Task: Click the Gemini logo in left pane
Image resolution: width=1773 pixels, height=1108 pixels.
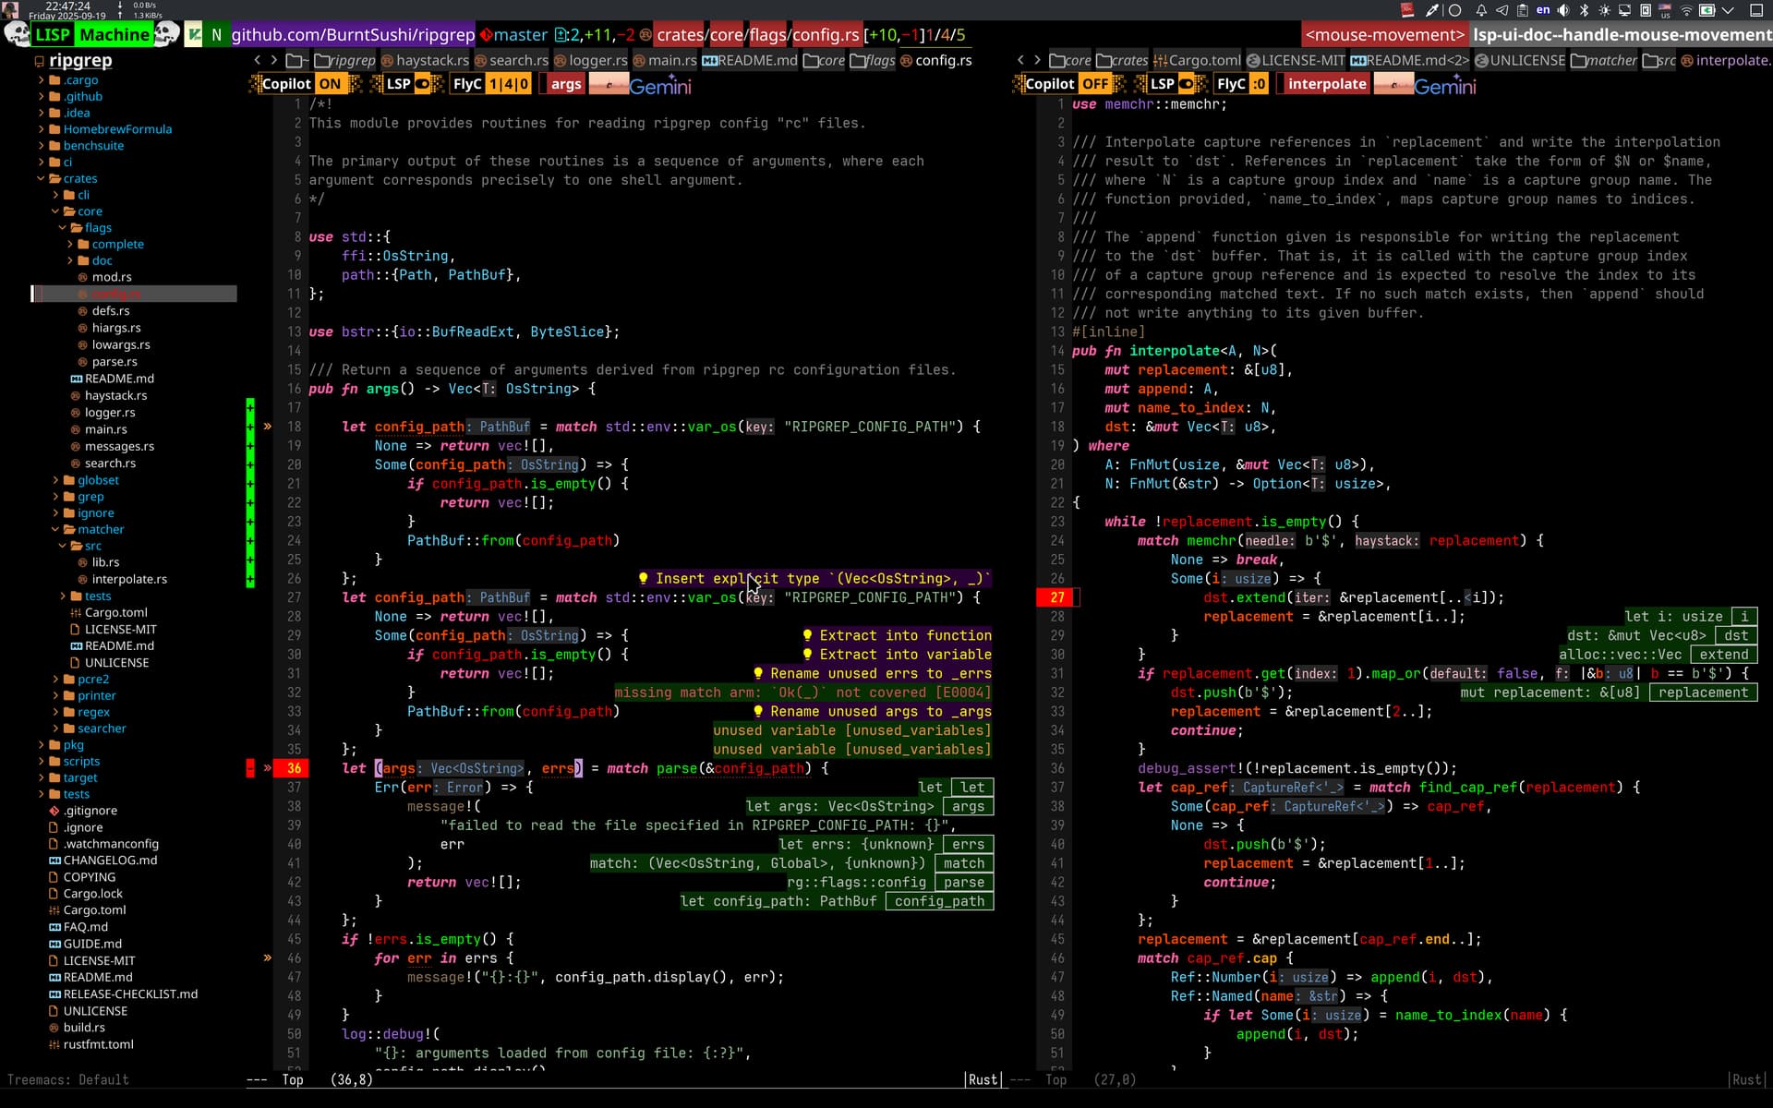Action: [659, 85]
